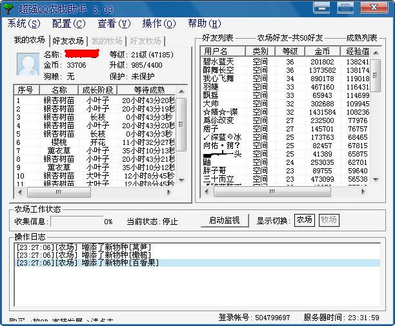Open the 配置(C) menu
Image resolution: width=395 pixels, height=326 pixels.
click(x=69, y=24)
